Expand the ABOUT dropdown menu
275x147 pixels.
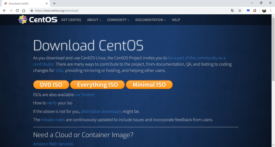coord(94,20)
